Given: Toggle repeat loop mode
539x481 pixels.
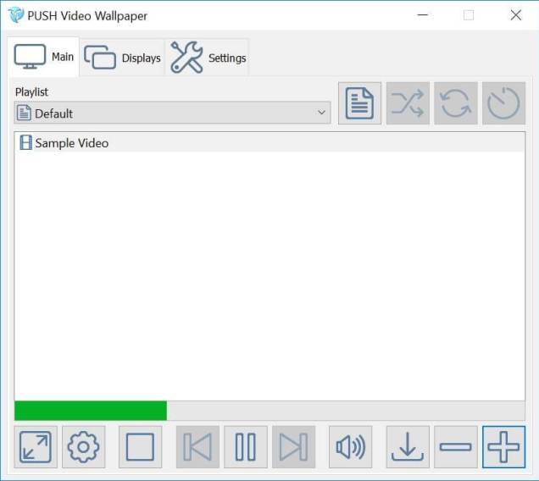Looking at the screenshot, I should click(x=455, y=103).
